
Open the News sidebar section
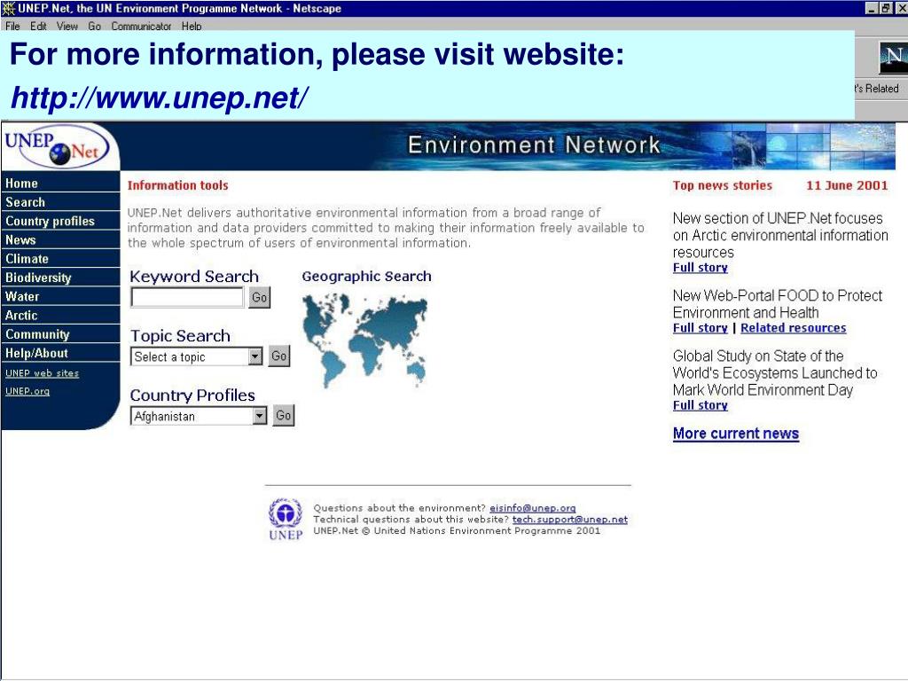tap(60, 239)
